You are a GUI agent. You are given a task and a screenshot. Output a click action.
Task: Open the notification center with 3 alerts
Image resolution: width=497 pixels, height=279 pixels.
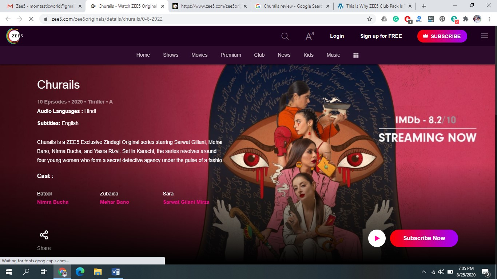[x=486, y=272]
